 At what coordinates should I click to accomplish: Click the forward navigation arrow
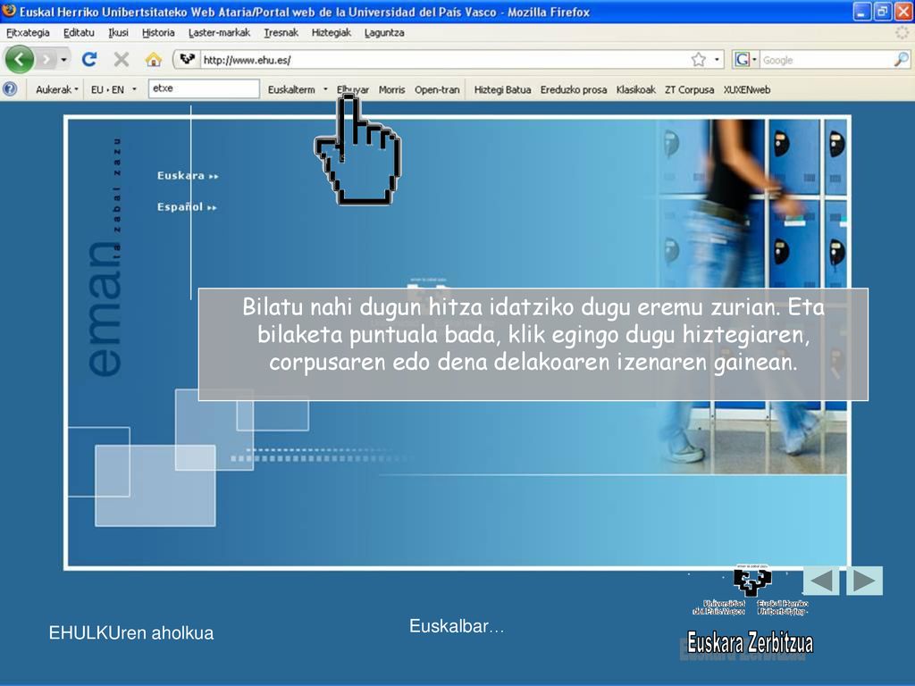pos(46,60)
